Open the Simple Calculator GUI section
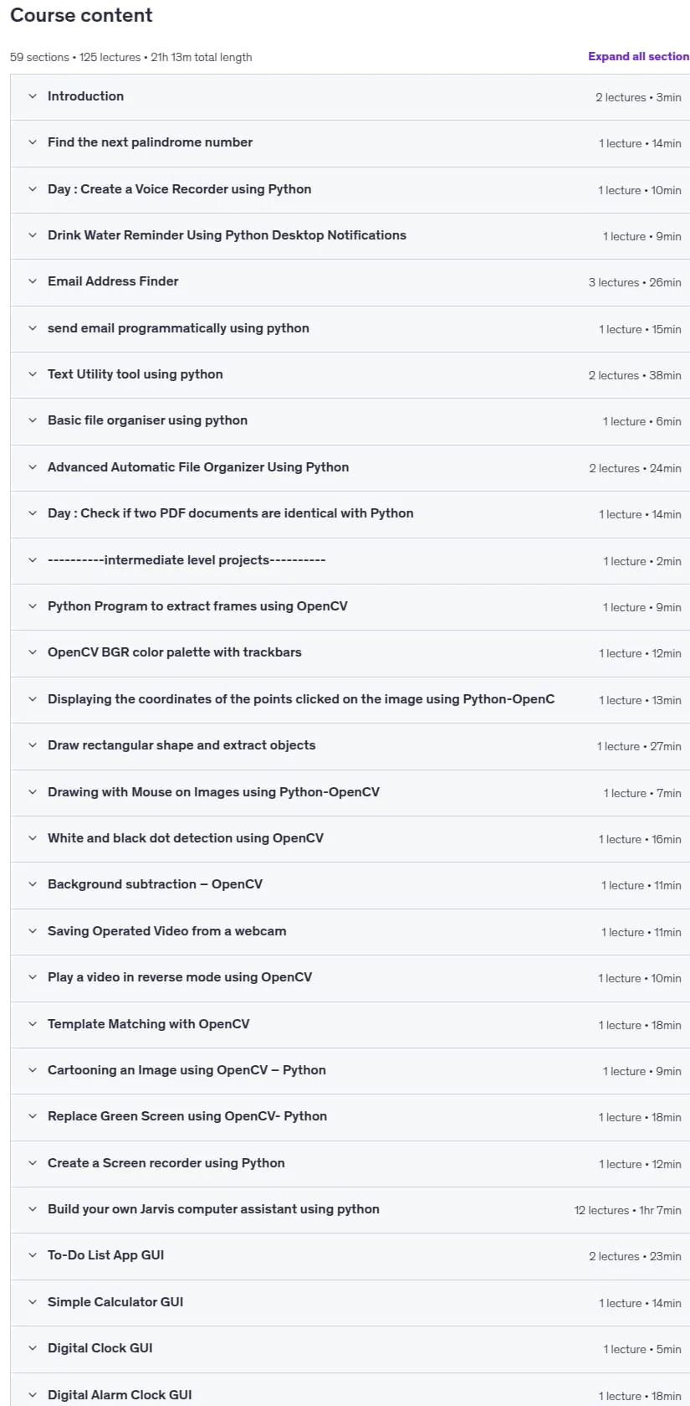Image resolution: width=690 pixels, height=1406 pixels. 350,1302
